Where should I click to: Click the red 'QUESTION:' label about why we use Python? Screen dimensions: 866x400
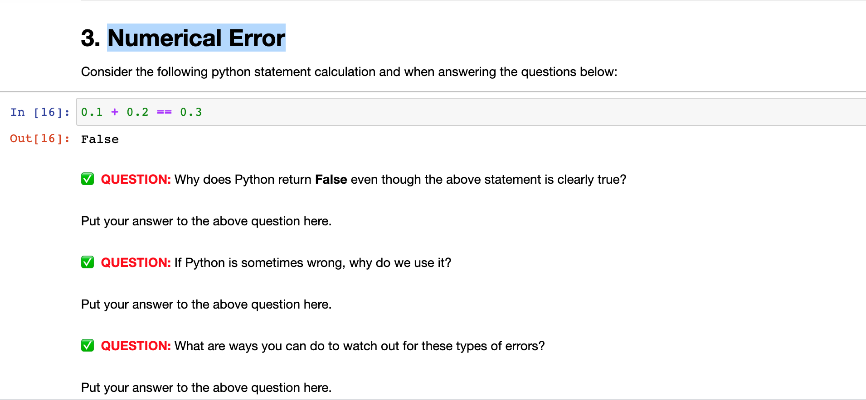pyautogui.click(x=136, y=263)
